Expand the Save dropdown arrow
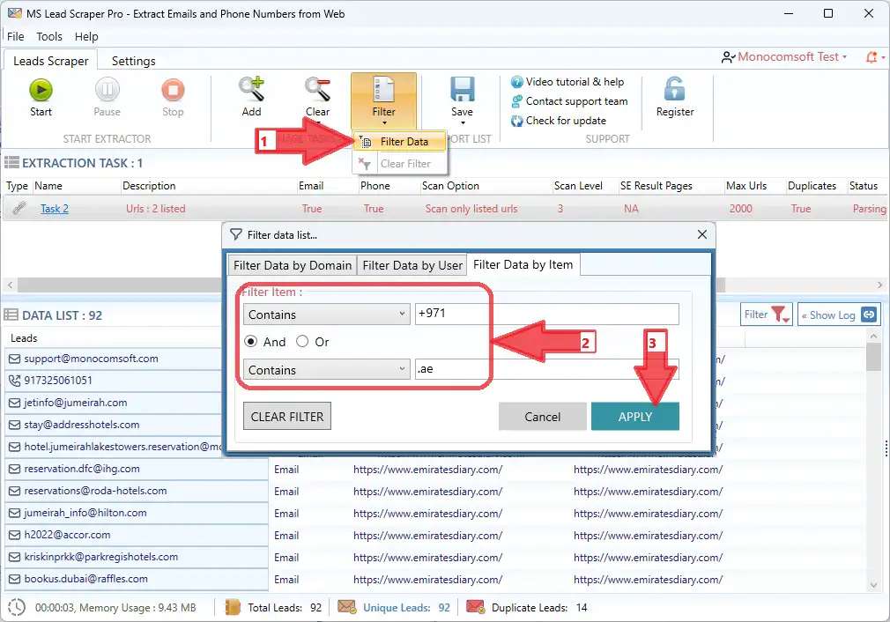Viewport: 890px width, 622px height. coord(463,122)
